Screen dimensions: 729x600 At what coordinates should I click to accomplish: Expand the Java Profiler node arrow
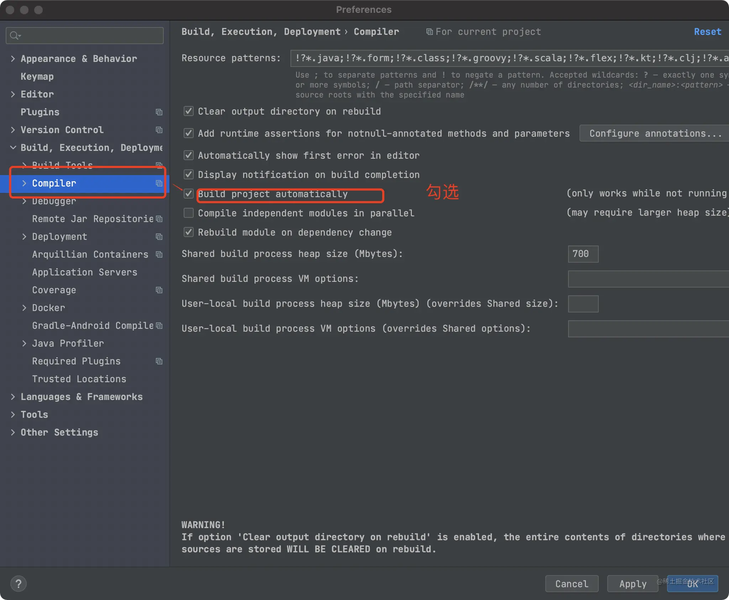point(24,343)
